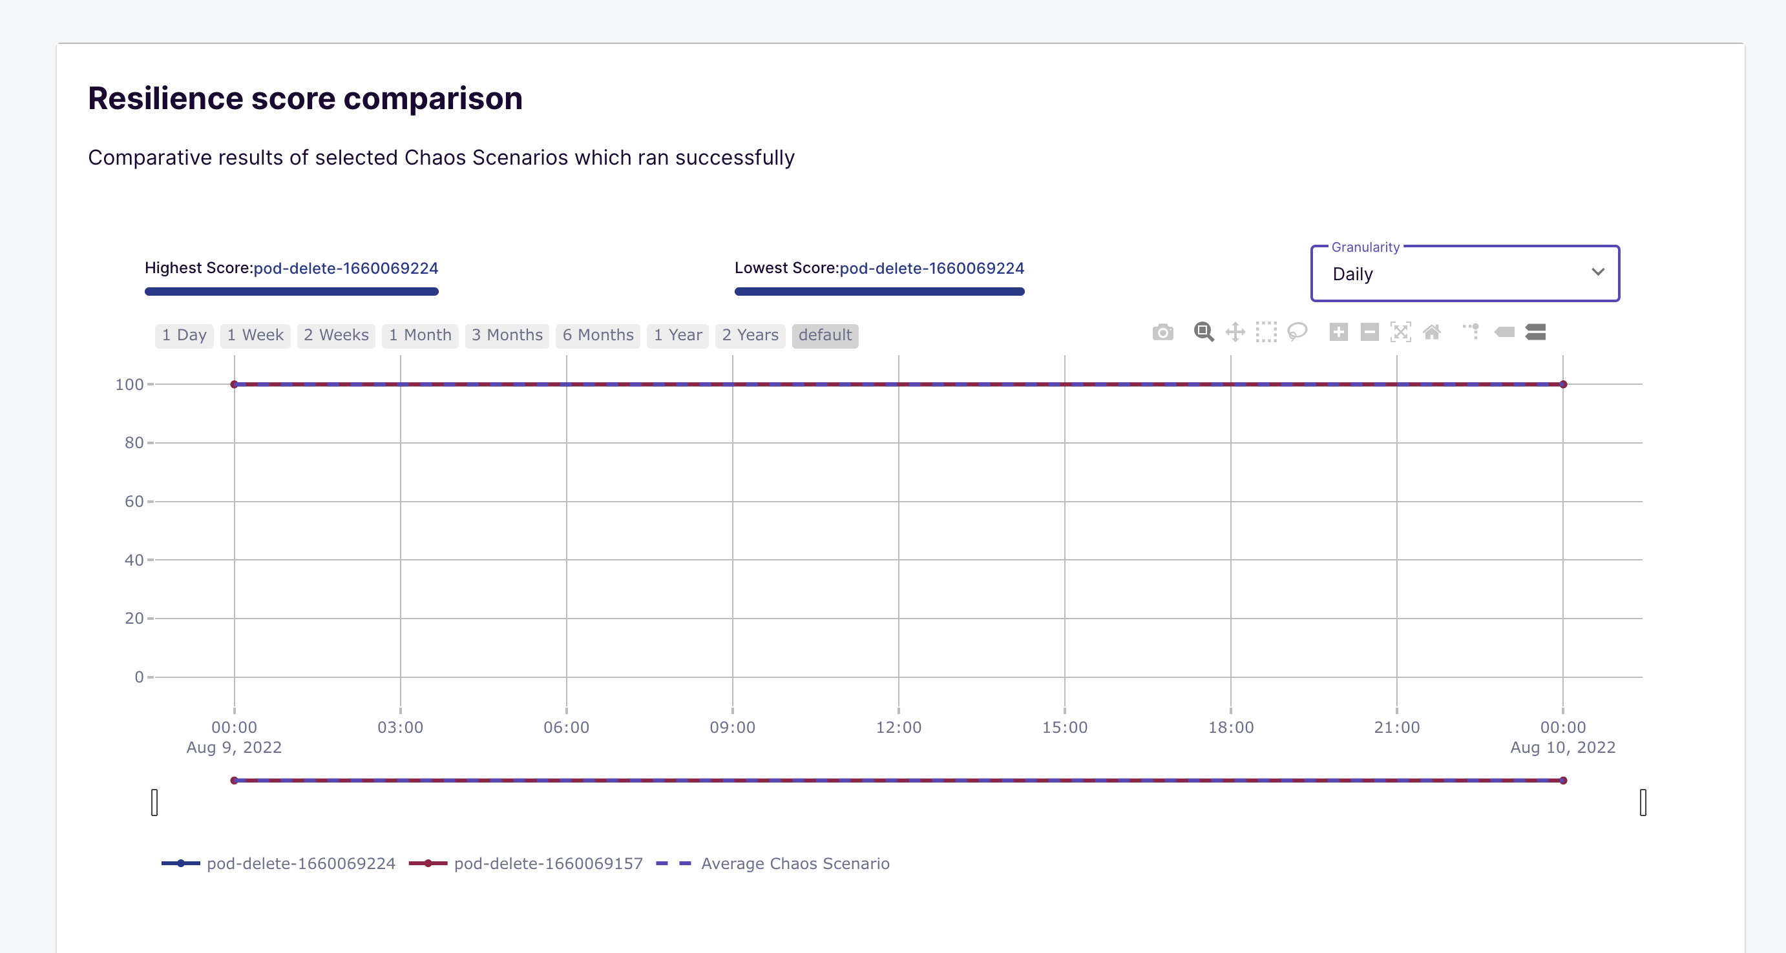This screenshot has height=953, width=1786.
Task: Reset axes with the home icon
Action: point(1432,333)
